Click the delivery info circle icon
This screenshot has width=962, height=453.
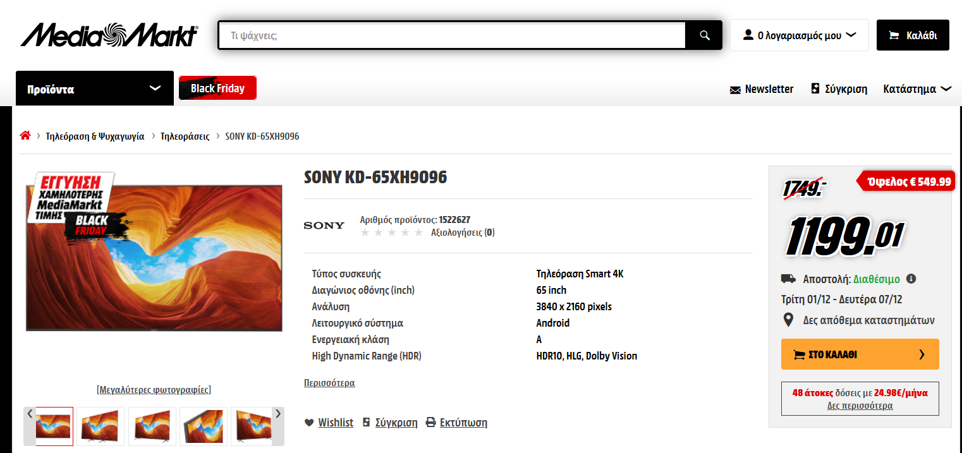pos(911,279)
